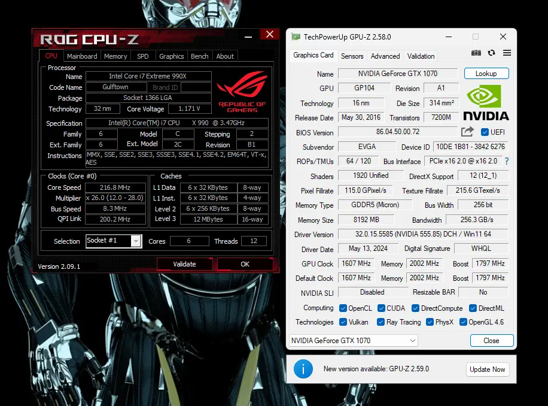The width and height of the screenshot is (548, 406).
Task: Click the Digital Signature value WHQL
Action: (481, 249)
